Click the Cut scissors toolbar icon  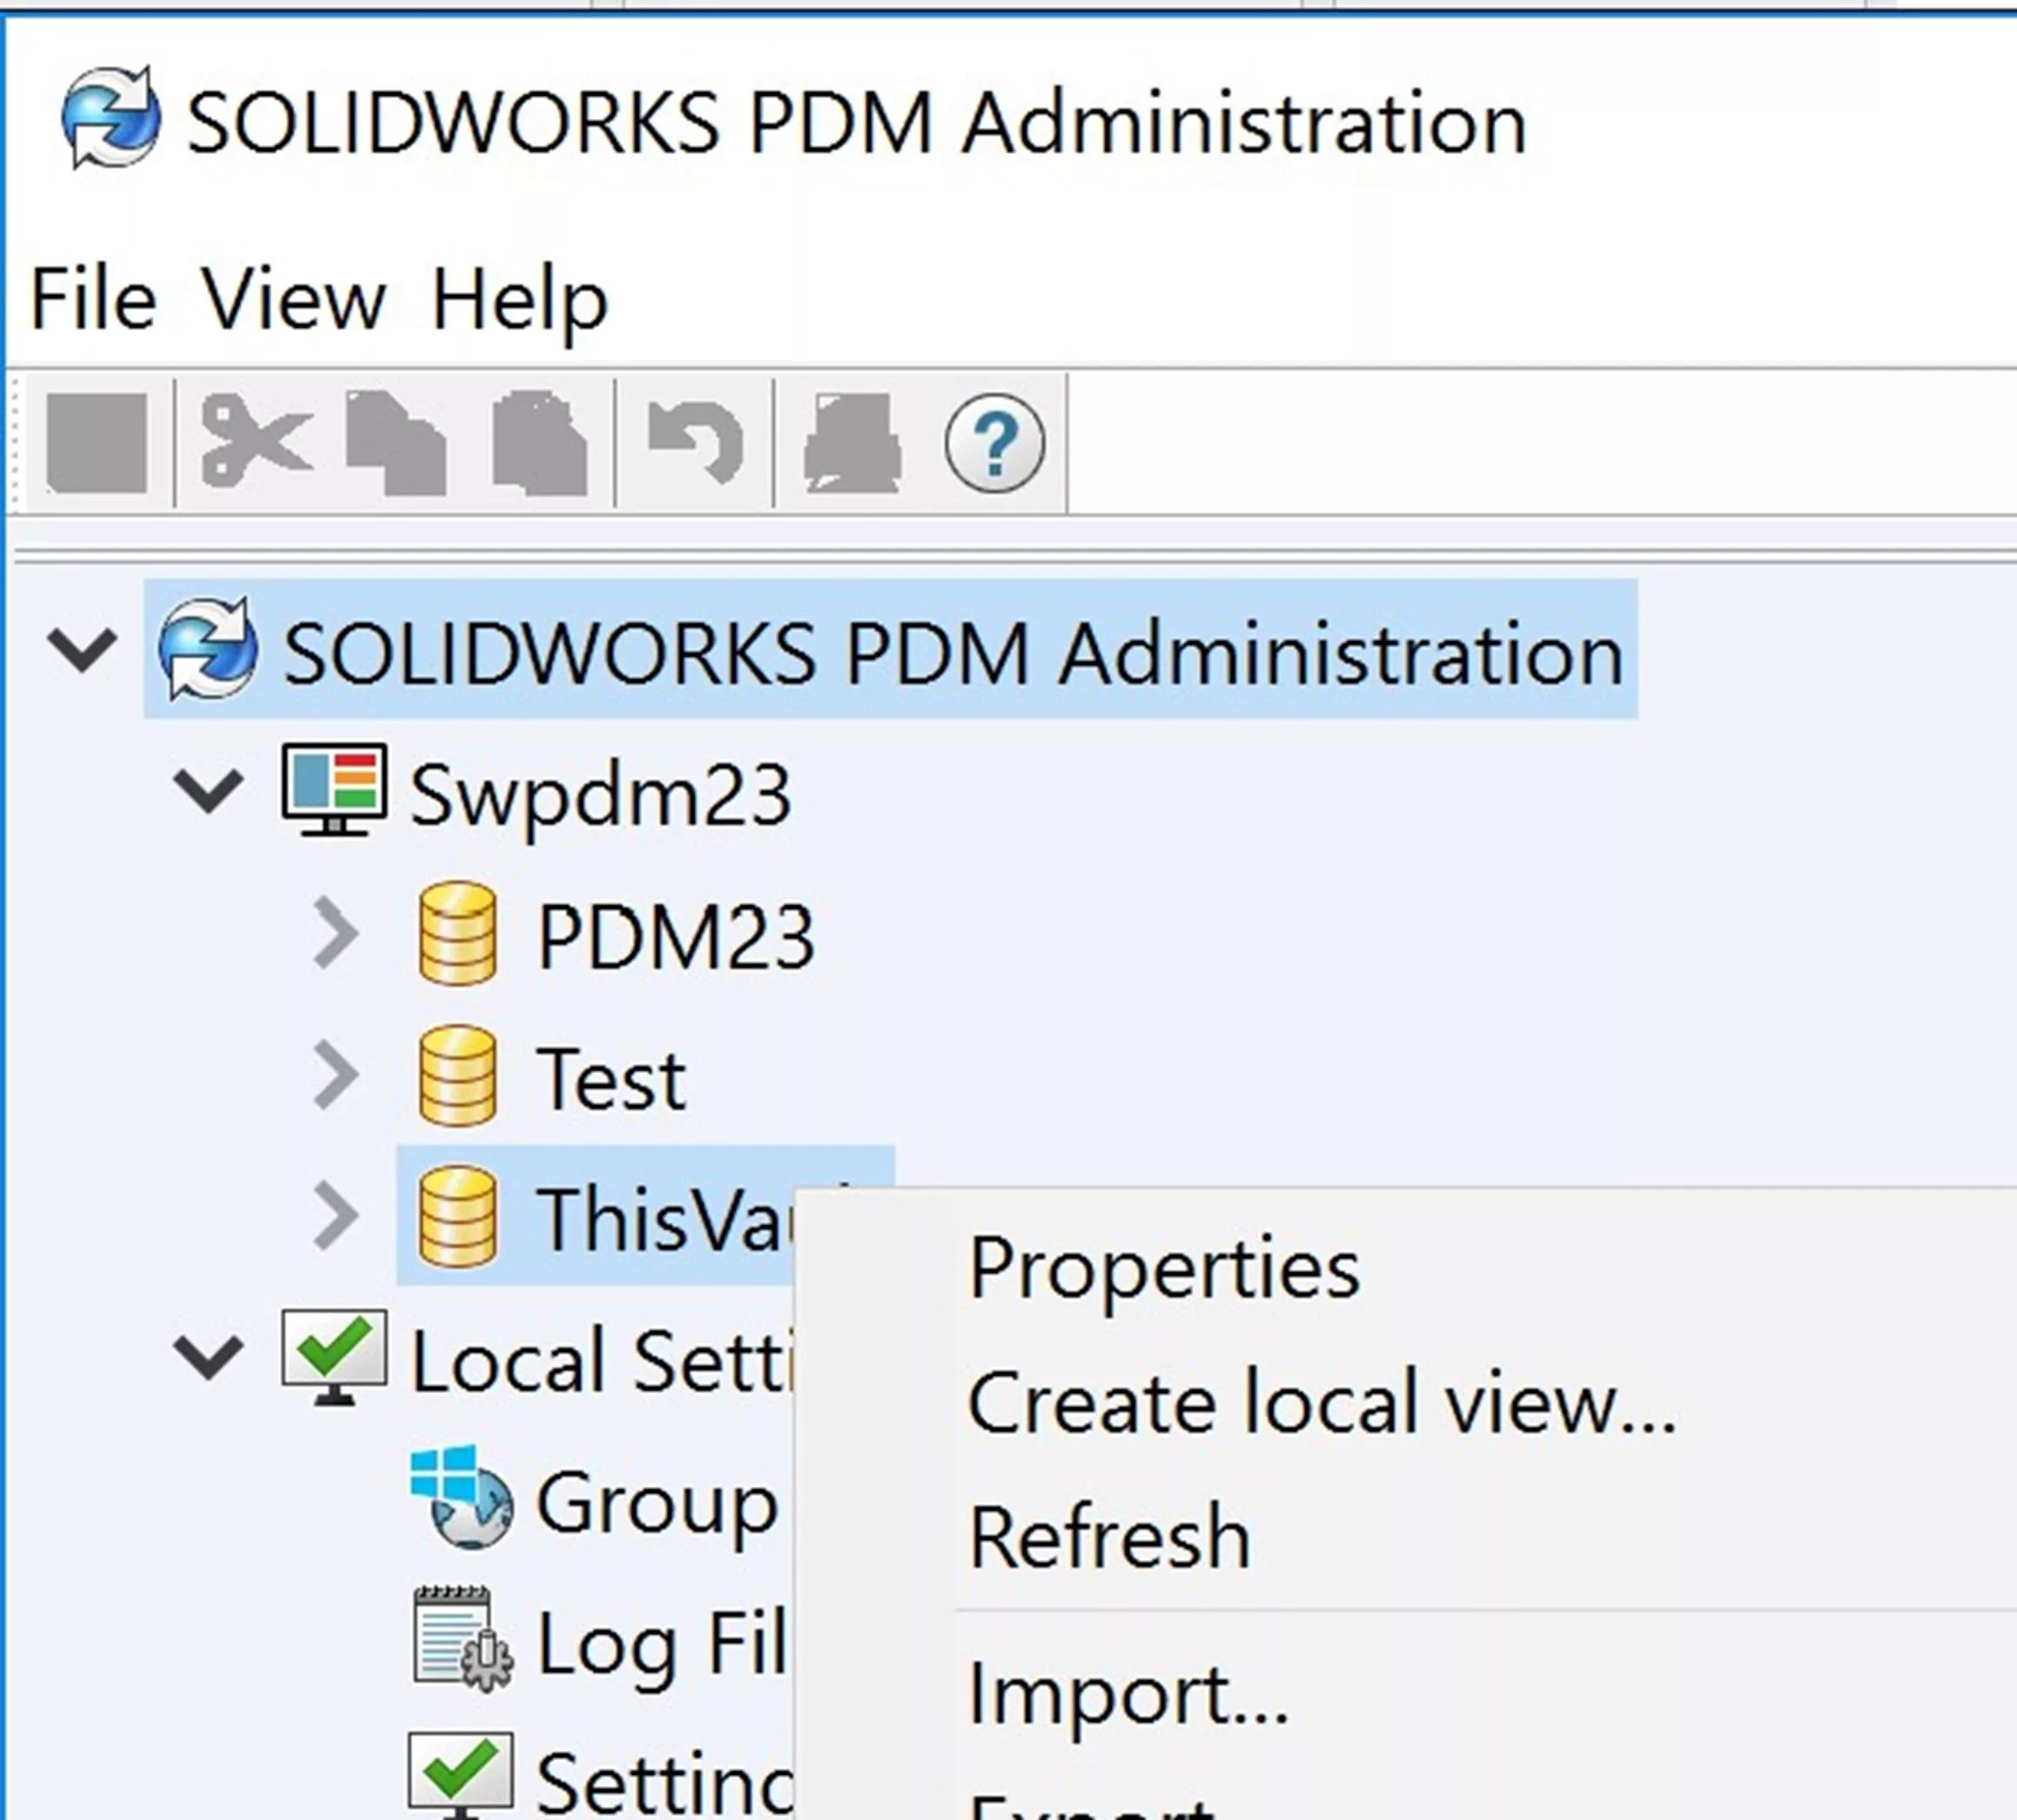(257, 441)
